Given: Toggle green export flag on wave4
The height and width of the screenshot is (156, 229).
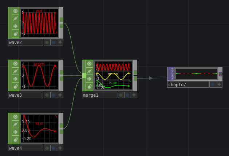Looking at the screenshot, I should (x=47, y=148).
